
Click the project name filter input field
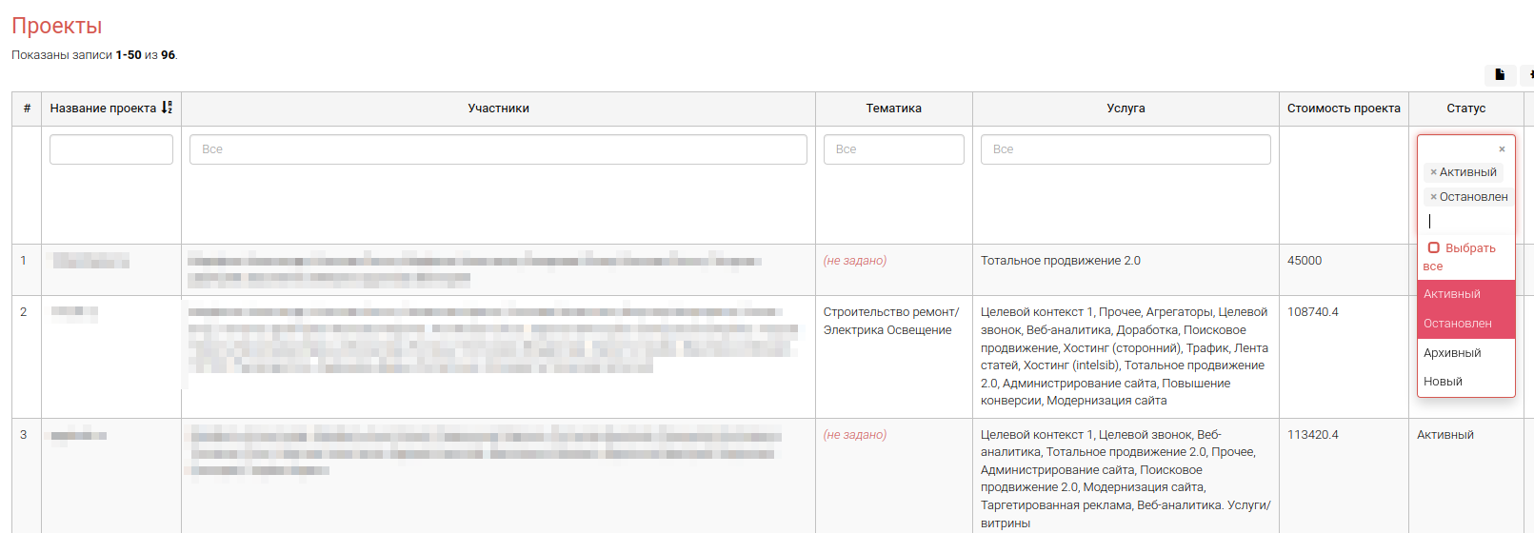coord(111,149)
